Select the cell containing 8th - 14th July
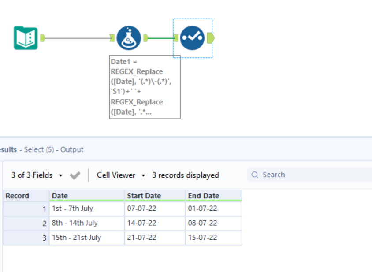 click(x=75, y=223)
